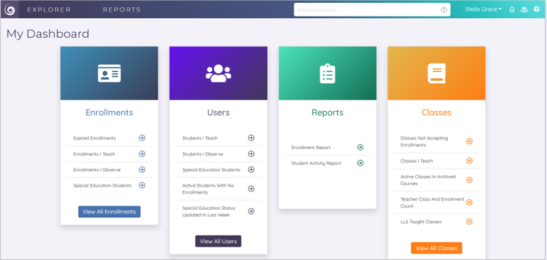Viewport: 547px width, 260px height.
Task: Click arrow icon next to Student Activity Report
Action: (360, 163)
